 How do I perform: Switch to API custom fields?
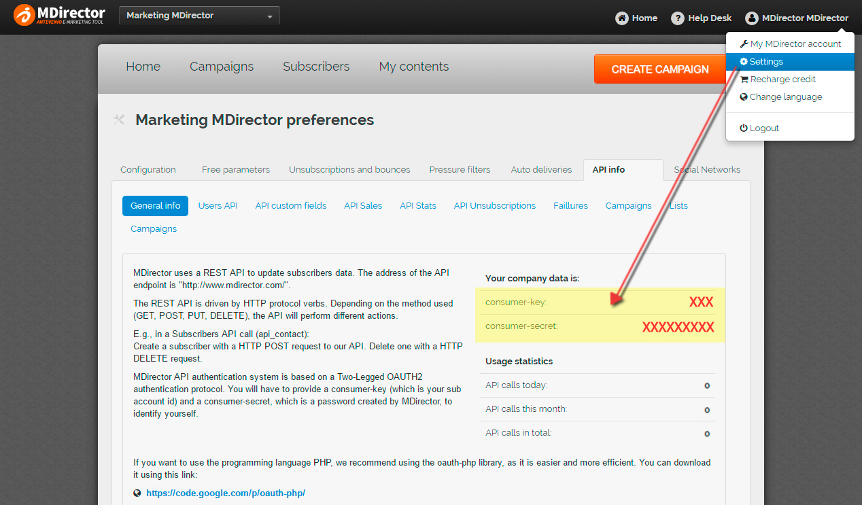291,206
